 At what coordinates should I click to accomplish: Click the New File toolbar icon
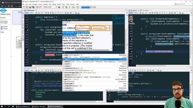click(24, 7)
